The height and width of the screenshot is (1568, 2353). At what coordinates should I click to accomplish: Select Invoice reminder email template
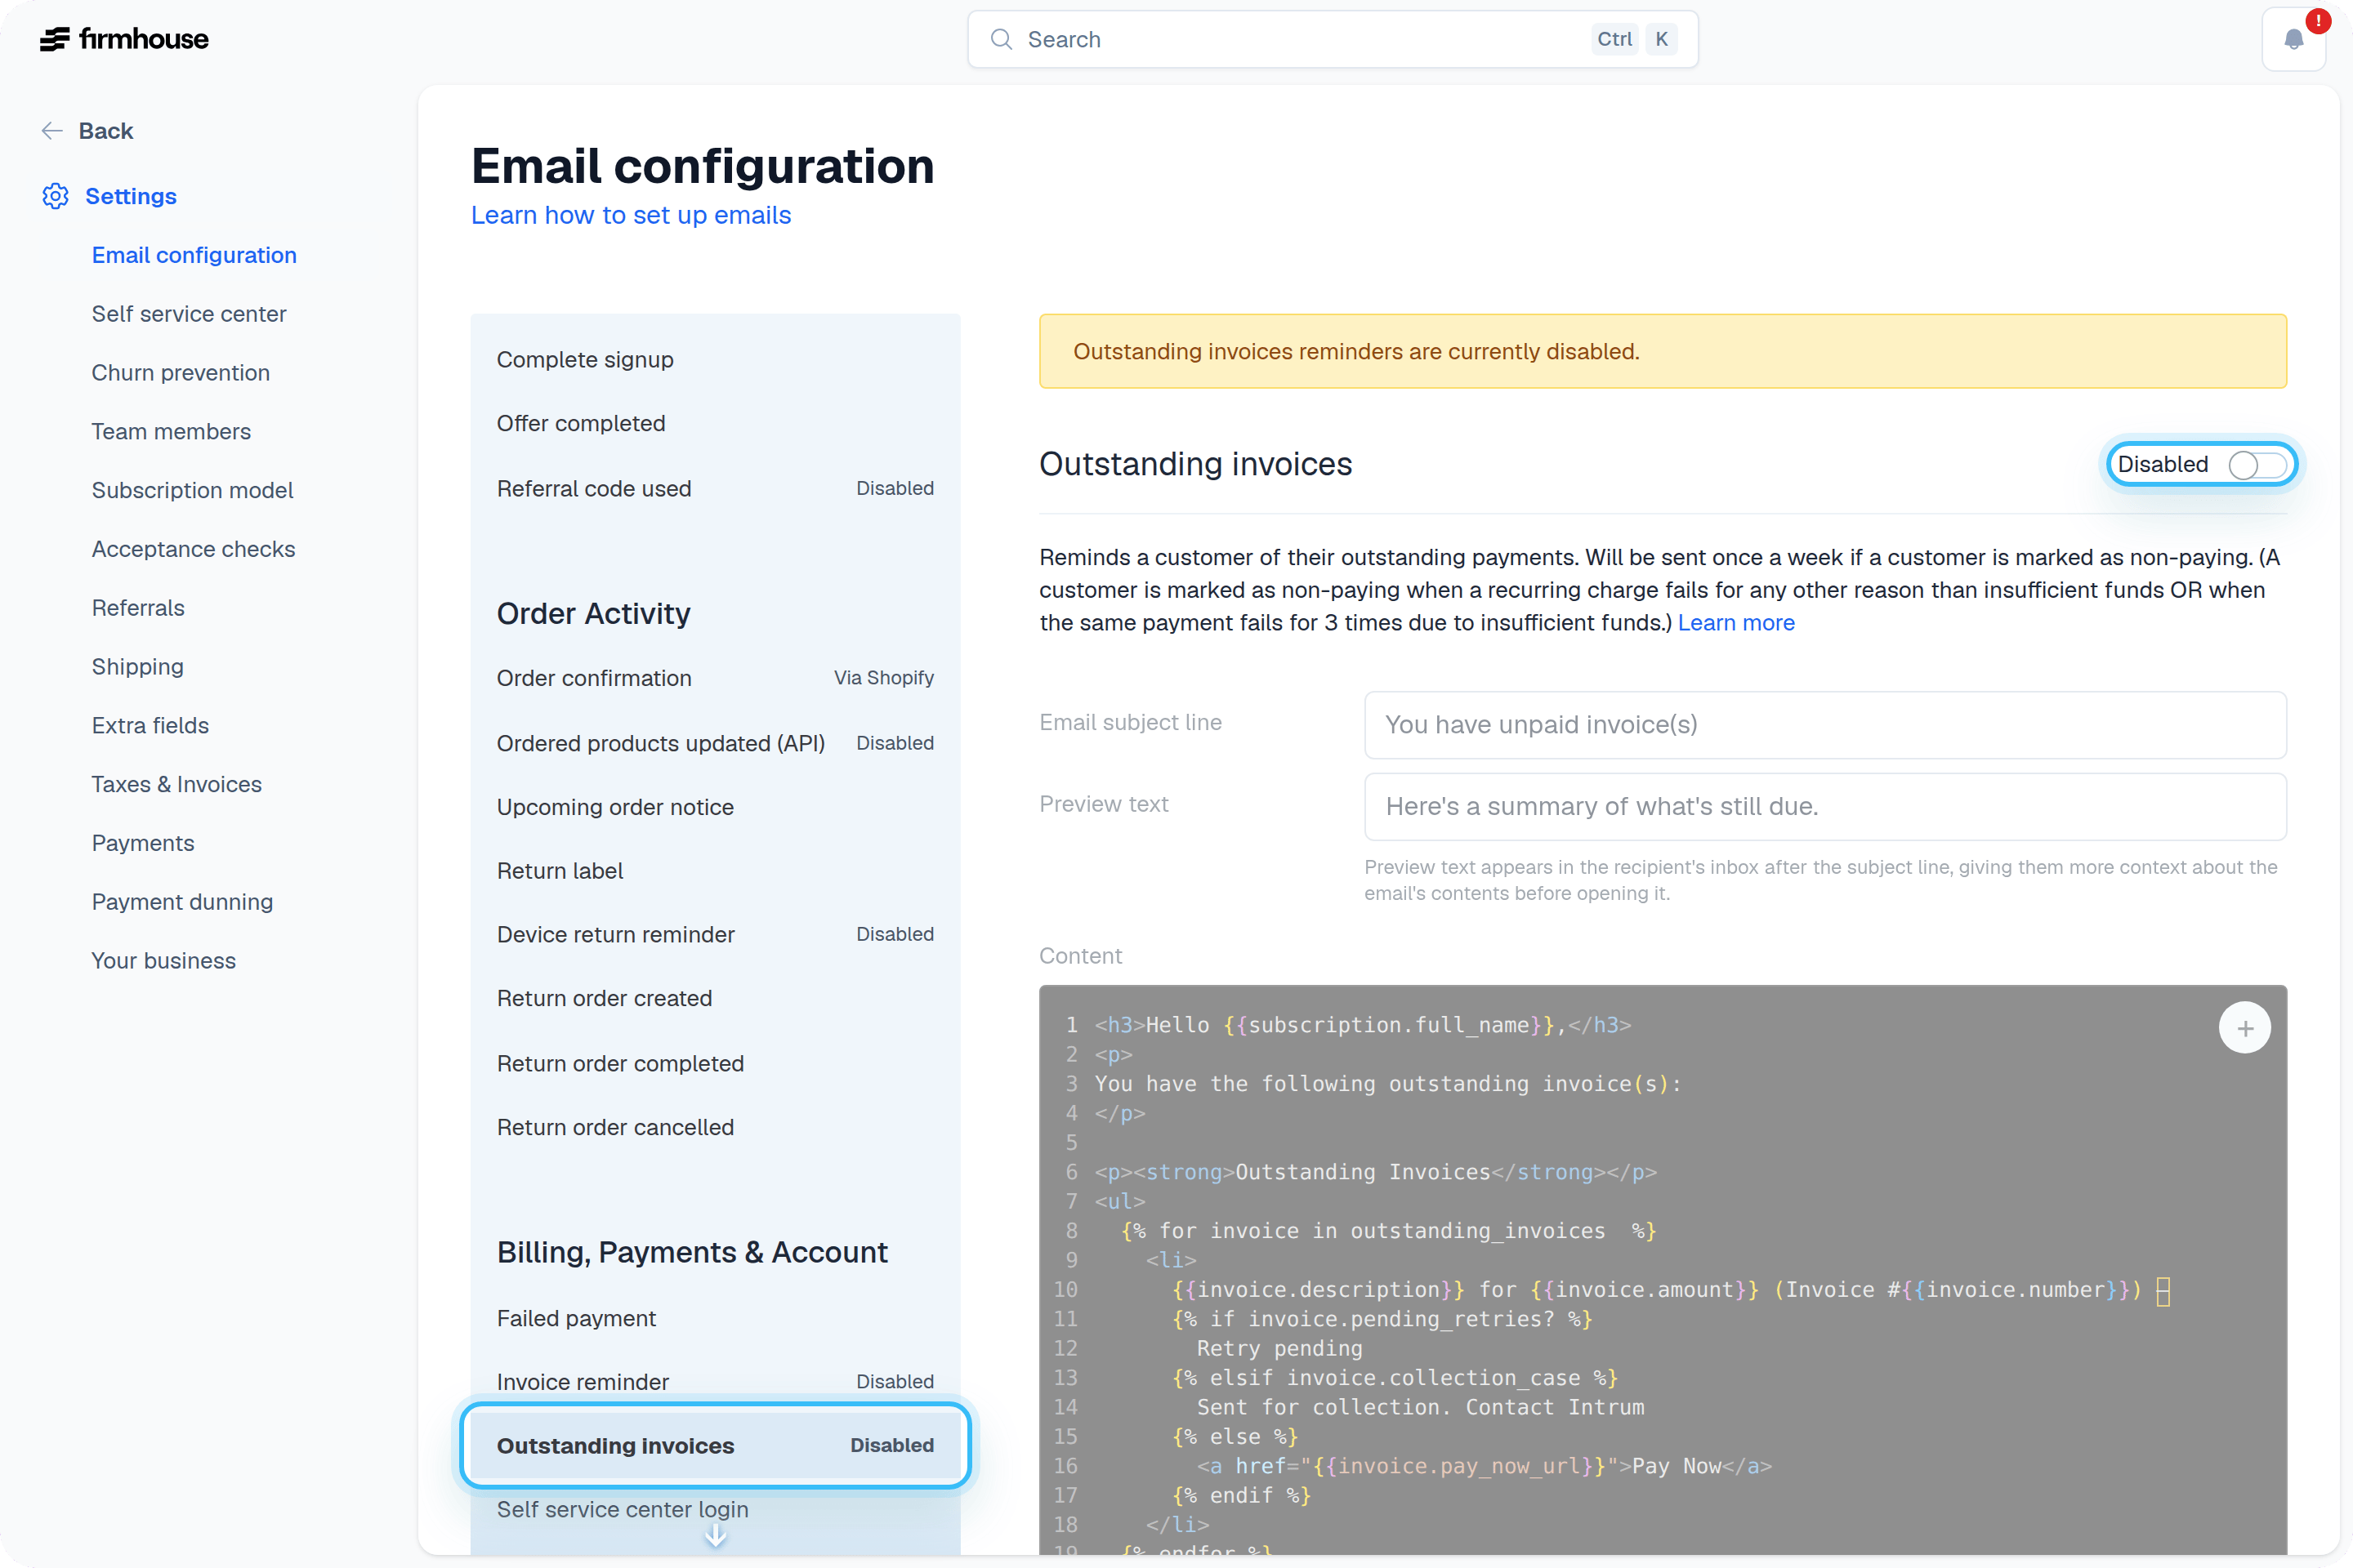[x=716, y=1382]
